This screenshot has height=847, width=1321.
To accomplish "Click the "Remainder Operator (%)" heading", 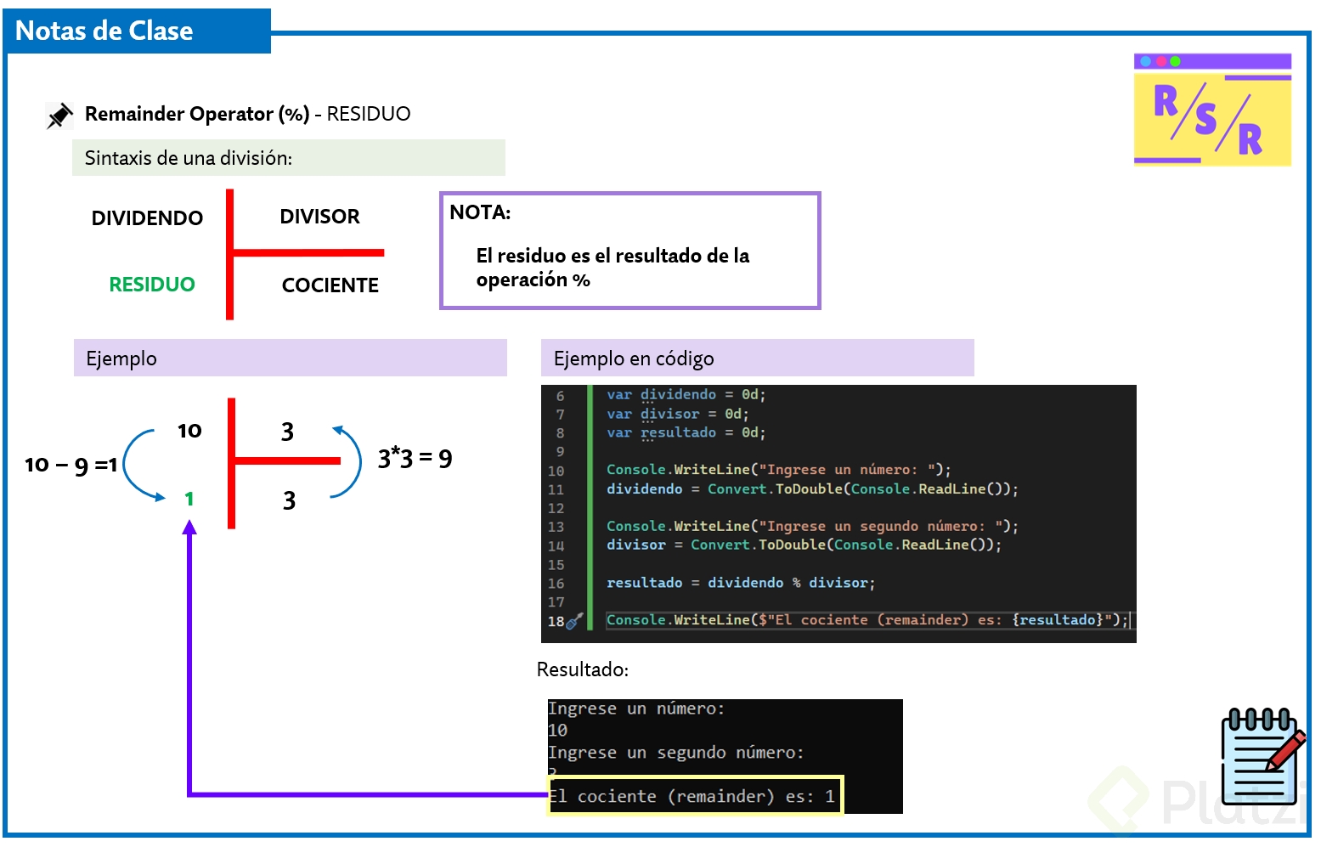I will click(x=197, y=114).
